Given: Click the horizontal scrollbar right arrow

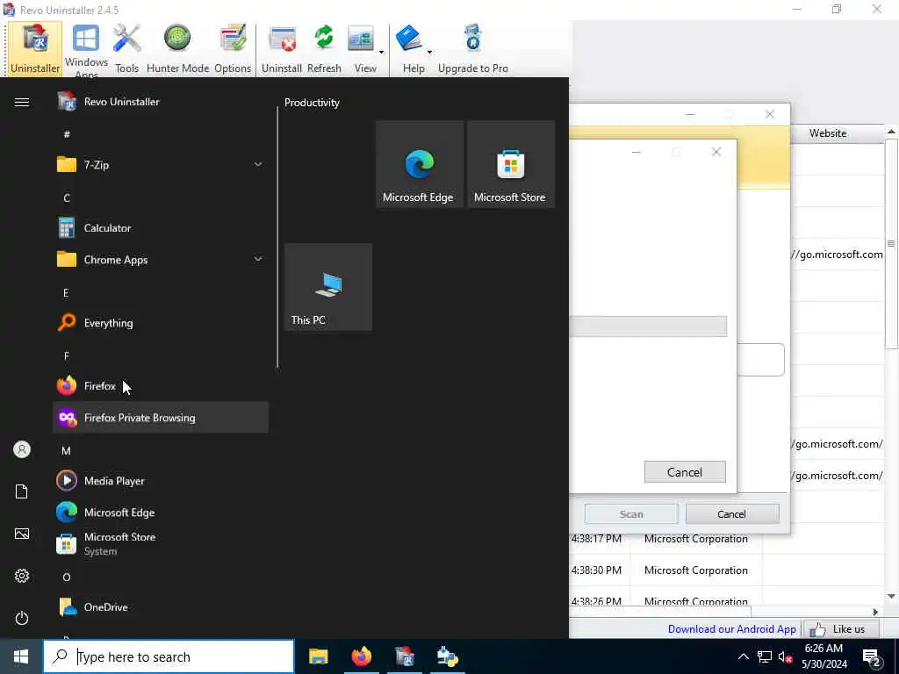Looking at the screenshot, I should click(x=875, y=612).
